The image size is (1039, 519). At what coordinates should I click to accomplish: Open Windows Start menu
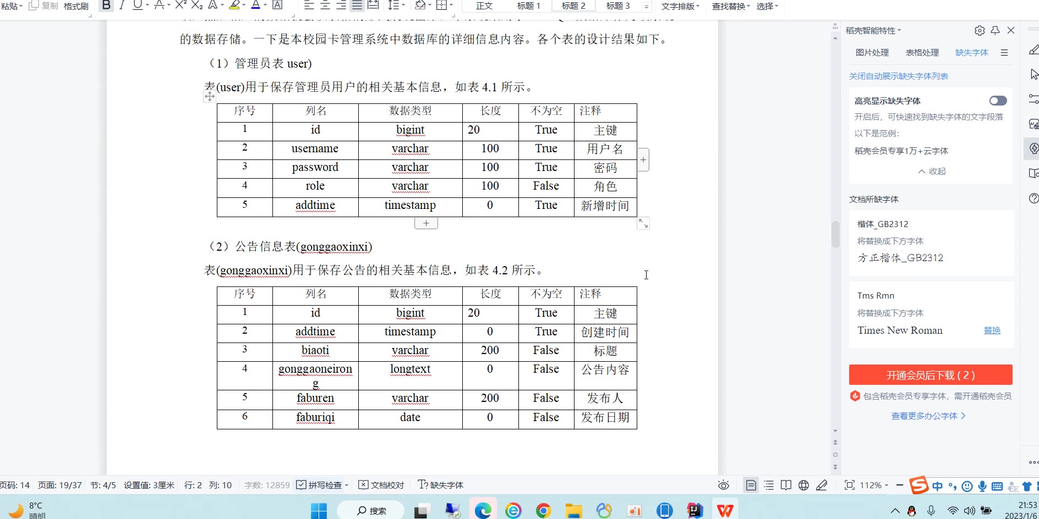click(319, 511)
